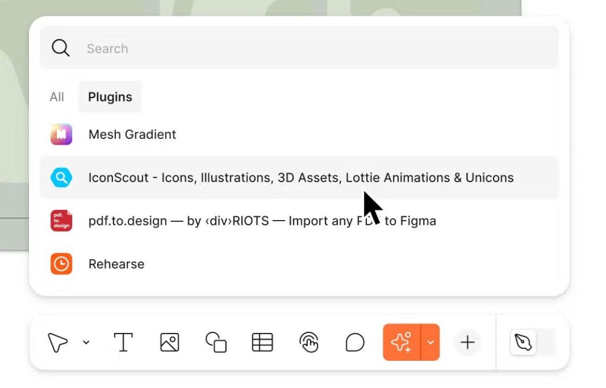Insert a table with the Table tool
The image size is (606, 388).
(262, 342)
